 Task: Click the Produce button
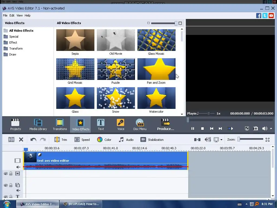pos(166,125)
